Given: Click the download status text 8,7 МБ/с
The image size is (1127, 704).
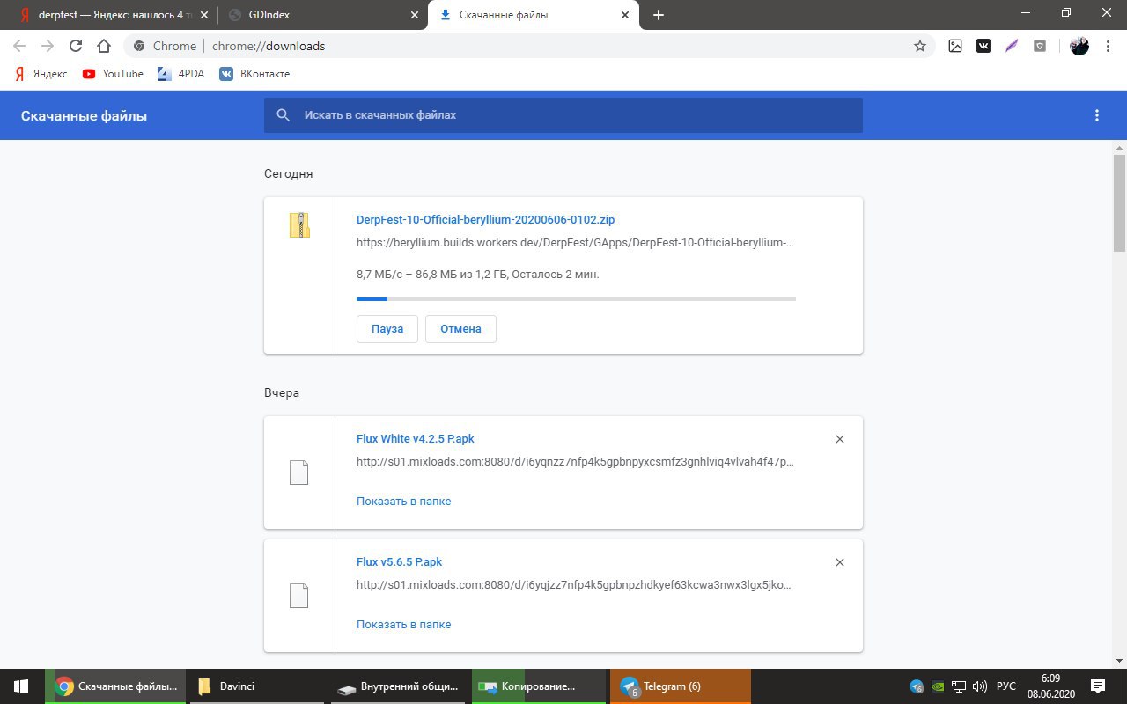Looking at the screenshot, I should pos(477,275).
